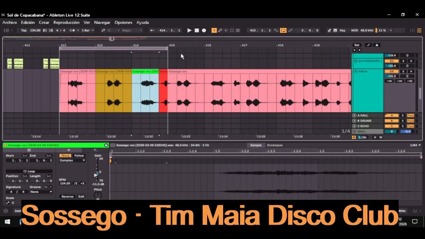
Task: Jump to Next Locator arrow
Action: (359, 50)
